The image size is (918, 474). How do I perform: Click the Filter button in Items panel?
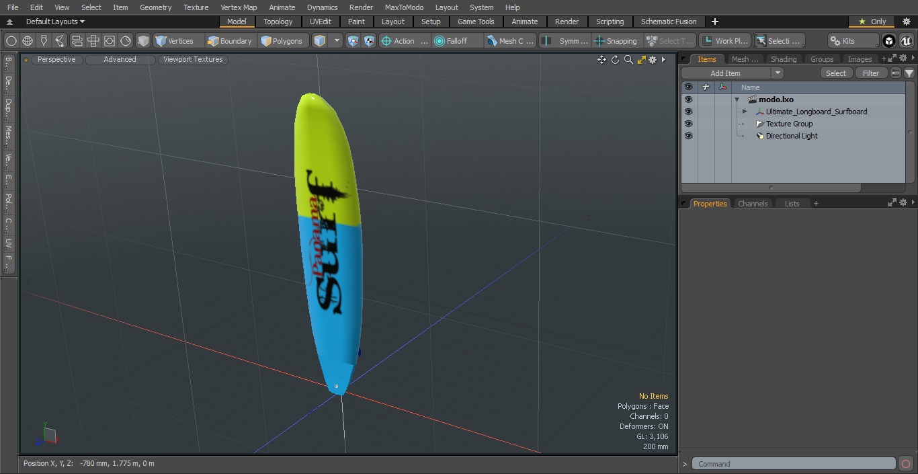tap(871, 73)
